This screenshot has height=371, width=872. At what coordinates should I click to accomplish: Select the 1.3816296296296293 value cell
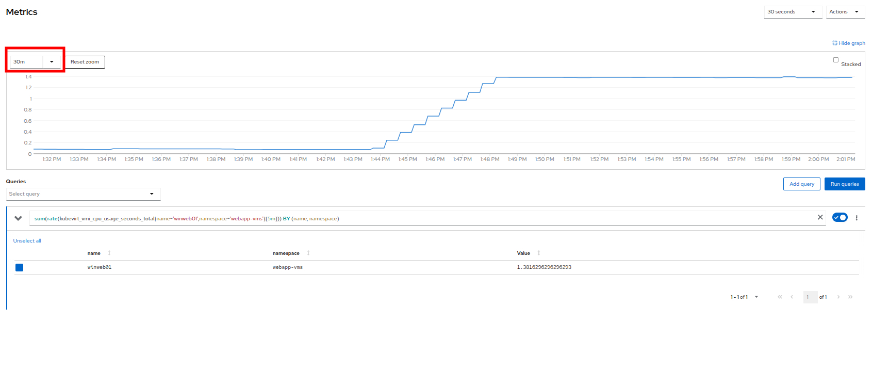pos(544,267)
